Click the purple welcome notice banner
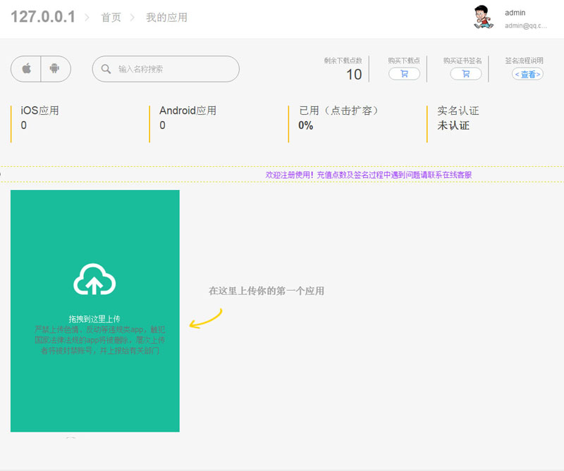Viewport: 564px width, 471px height. pyautogui.click(x=368, y=175)
